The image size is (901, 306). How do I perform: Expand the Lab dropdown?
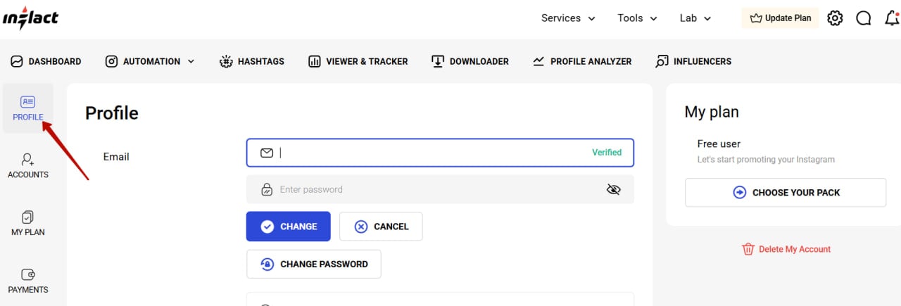tap(695, 18)
